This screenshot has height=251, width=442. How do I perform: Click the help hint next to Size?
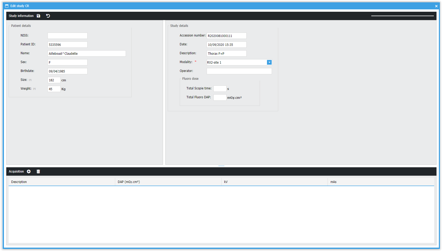30,80
